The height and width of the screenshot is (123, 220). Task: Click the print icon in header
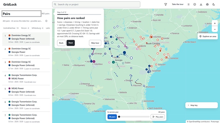click(207, 4)
